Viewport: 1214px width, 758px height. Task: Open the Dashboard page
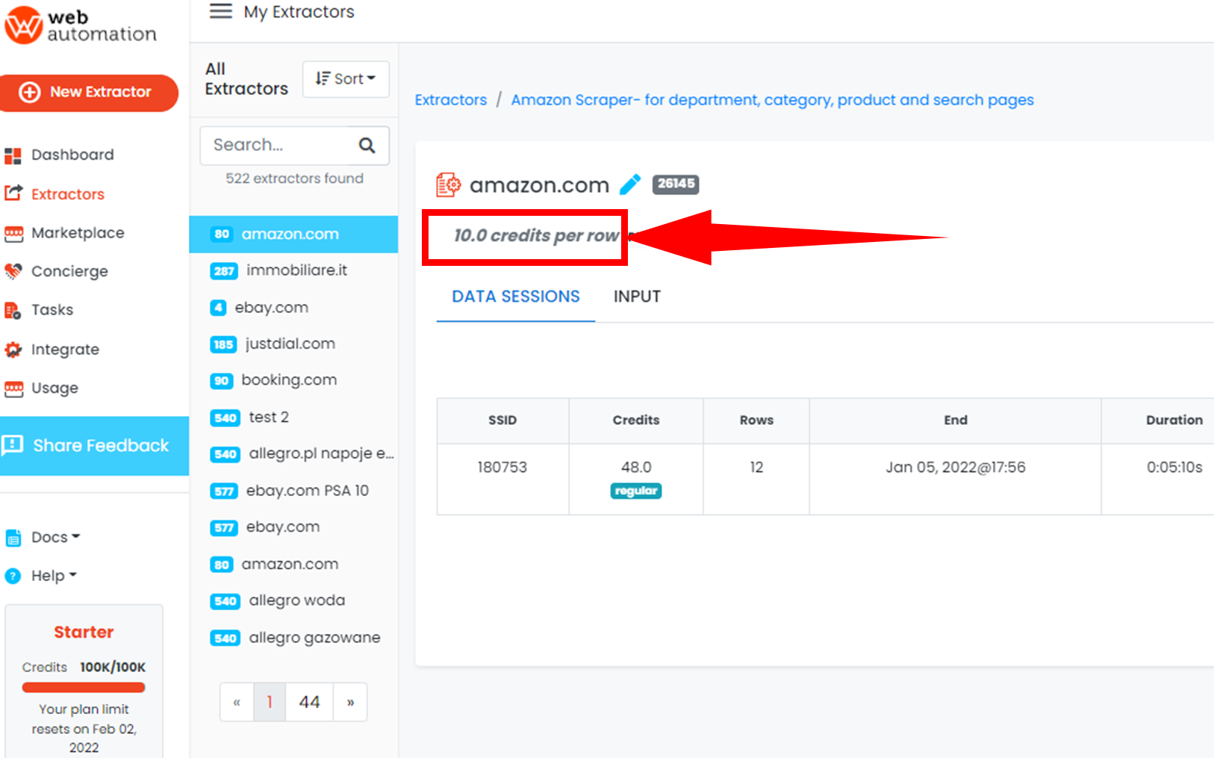[x=72, y=155]
